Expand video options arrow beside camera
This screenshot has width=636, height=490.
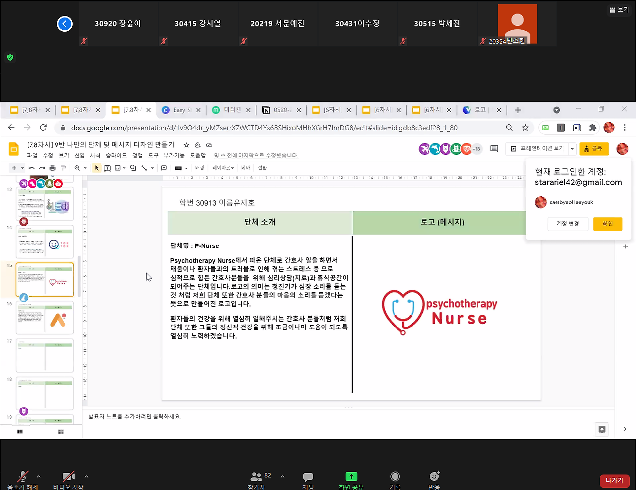[x=86, y=477]
